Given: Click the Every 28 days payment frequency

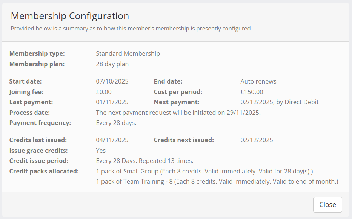Looking at the screenshot, I should click(116, 123).
